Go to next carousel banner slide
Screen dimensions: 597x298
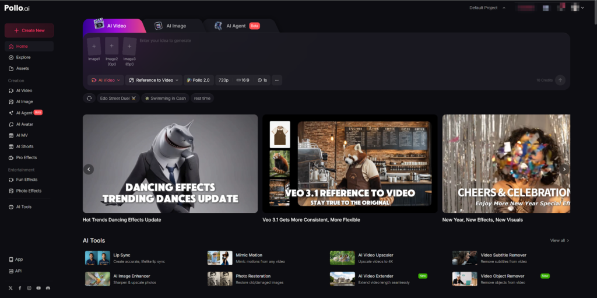[x=564, y=169]
